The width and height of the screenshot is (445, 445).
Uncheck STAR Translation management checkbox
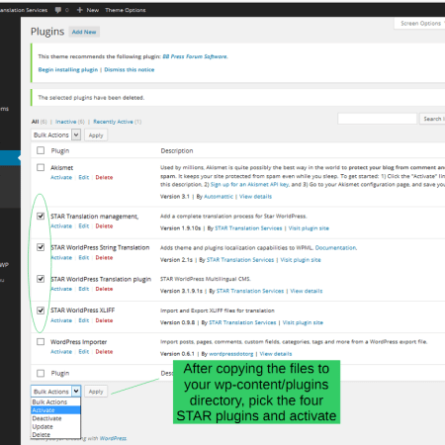click(41, 216)
